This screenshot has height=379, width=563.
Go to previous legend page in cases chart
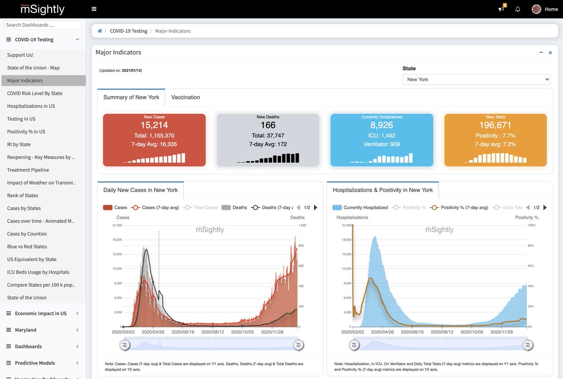(298, 208)
